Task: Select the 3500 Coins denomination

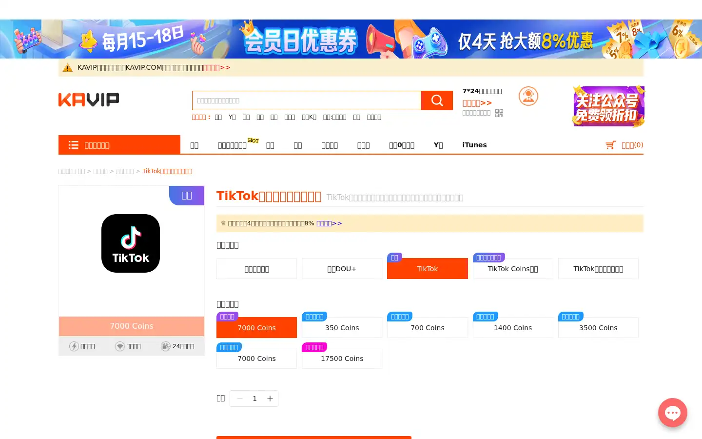Action: pos(598,328)
